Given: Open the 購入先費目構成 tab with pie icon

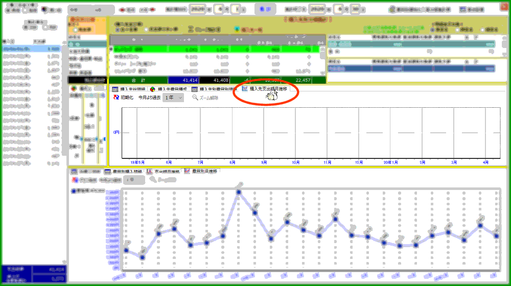Looking at the screenshot, I should pyautogui.click(x=169, y=89).
